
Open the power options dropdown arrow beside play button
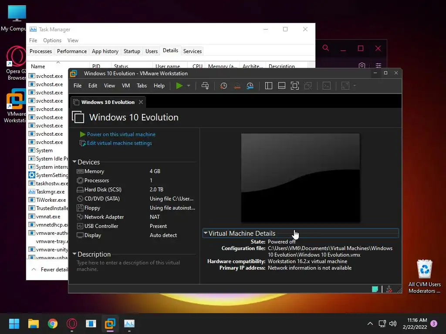(188, 86)
